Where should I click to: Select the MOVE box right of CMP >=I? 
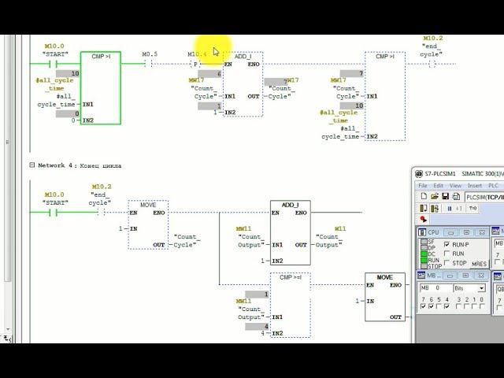coord(385,297)
